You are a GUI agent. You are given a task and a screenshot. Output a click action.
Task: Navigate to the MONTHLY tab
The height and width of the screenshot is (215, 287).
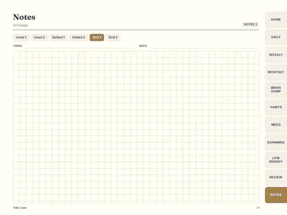(x=276, y=72)
